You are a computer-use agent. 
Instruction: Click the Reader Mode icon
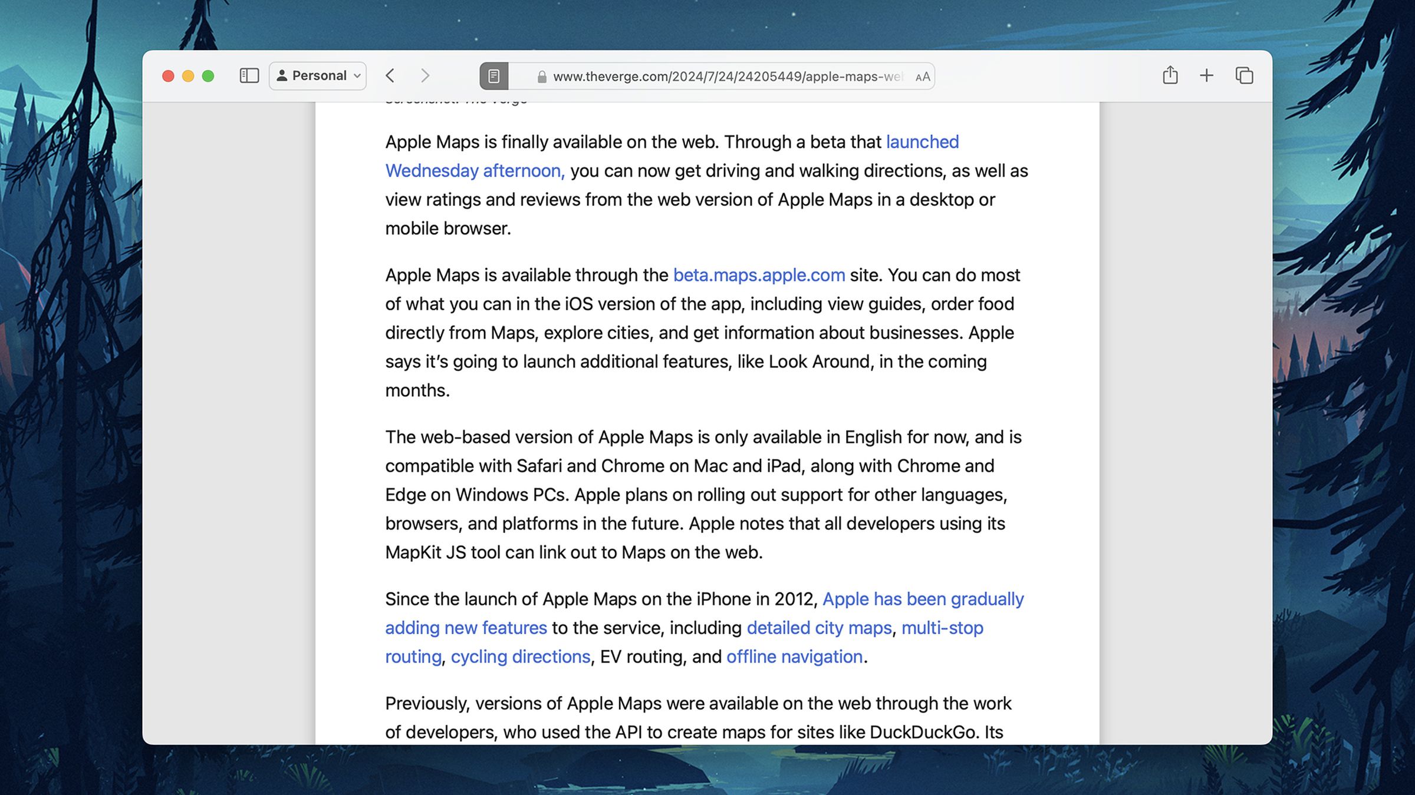coord(495,76)
